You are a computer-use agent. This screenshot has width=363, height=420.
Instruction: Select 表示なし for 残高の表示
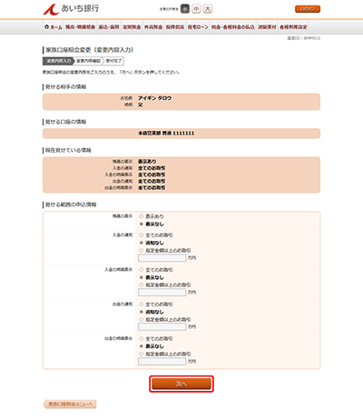coord(142,225)
